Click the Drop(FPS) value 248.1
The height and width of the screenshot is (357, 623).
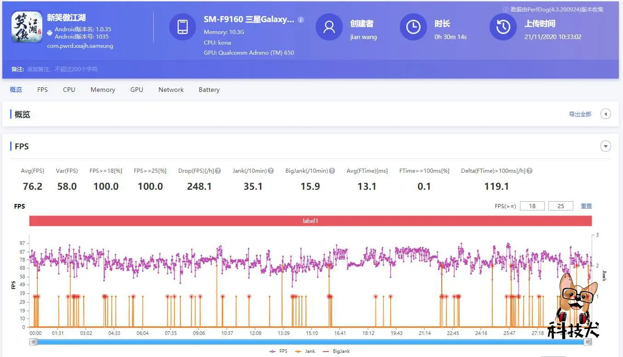pyautogui.click(x=199, y=187)
